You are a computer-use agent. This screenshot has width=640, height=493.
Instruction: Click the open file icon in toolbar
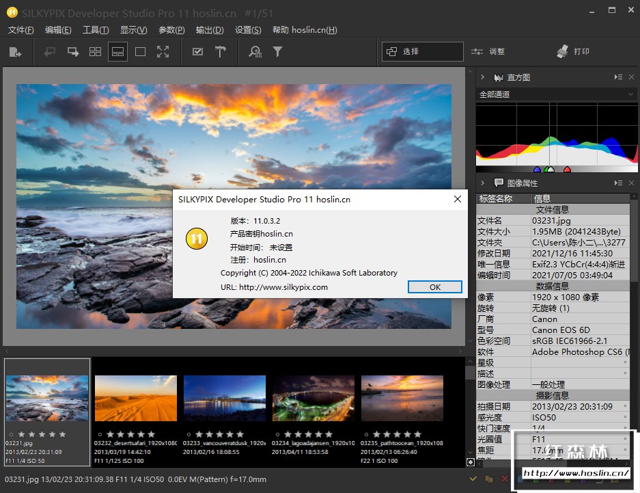15,51
